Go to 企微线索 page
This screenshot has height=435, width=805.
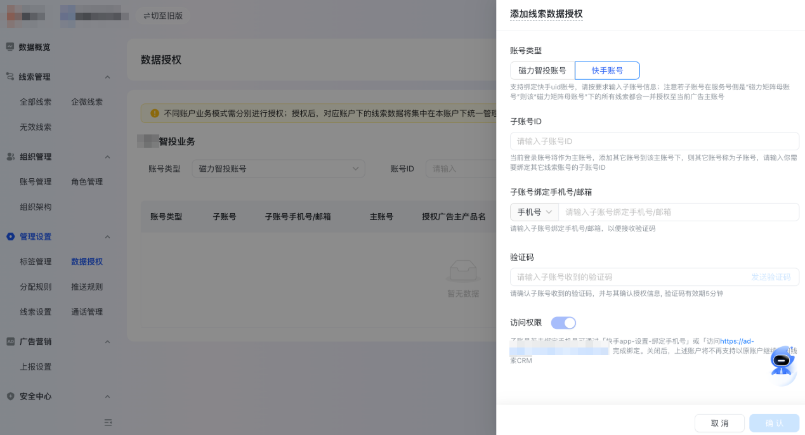(x=87, y=101)
